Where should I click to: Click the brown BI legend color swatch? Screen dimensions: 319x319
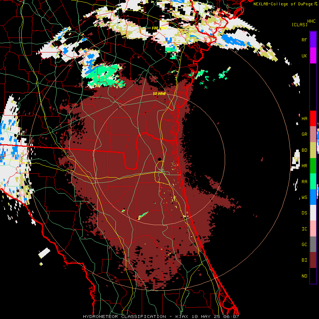pos(313,260)
